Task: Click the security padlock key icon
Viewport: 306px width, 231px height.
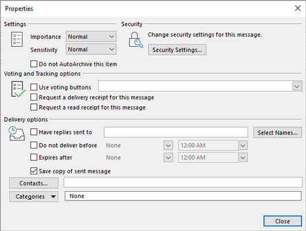Action: (135, 40)
